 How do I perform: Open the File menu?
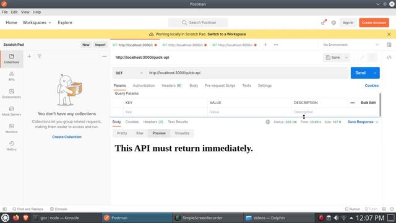(x=4, y=12)
